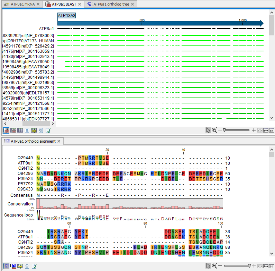Viewport: 275px width, 271px height.
Task: Open the history clock icon in the BLAST panel
Action: tap(41, 130)
